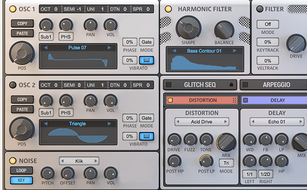The height and width of the screenshot is (190, 307).
Task: Open the Echo 01 delay preset selector
Action: 277,122
